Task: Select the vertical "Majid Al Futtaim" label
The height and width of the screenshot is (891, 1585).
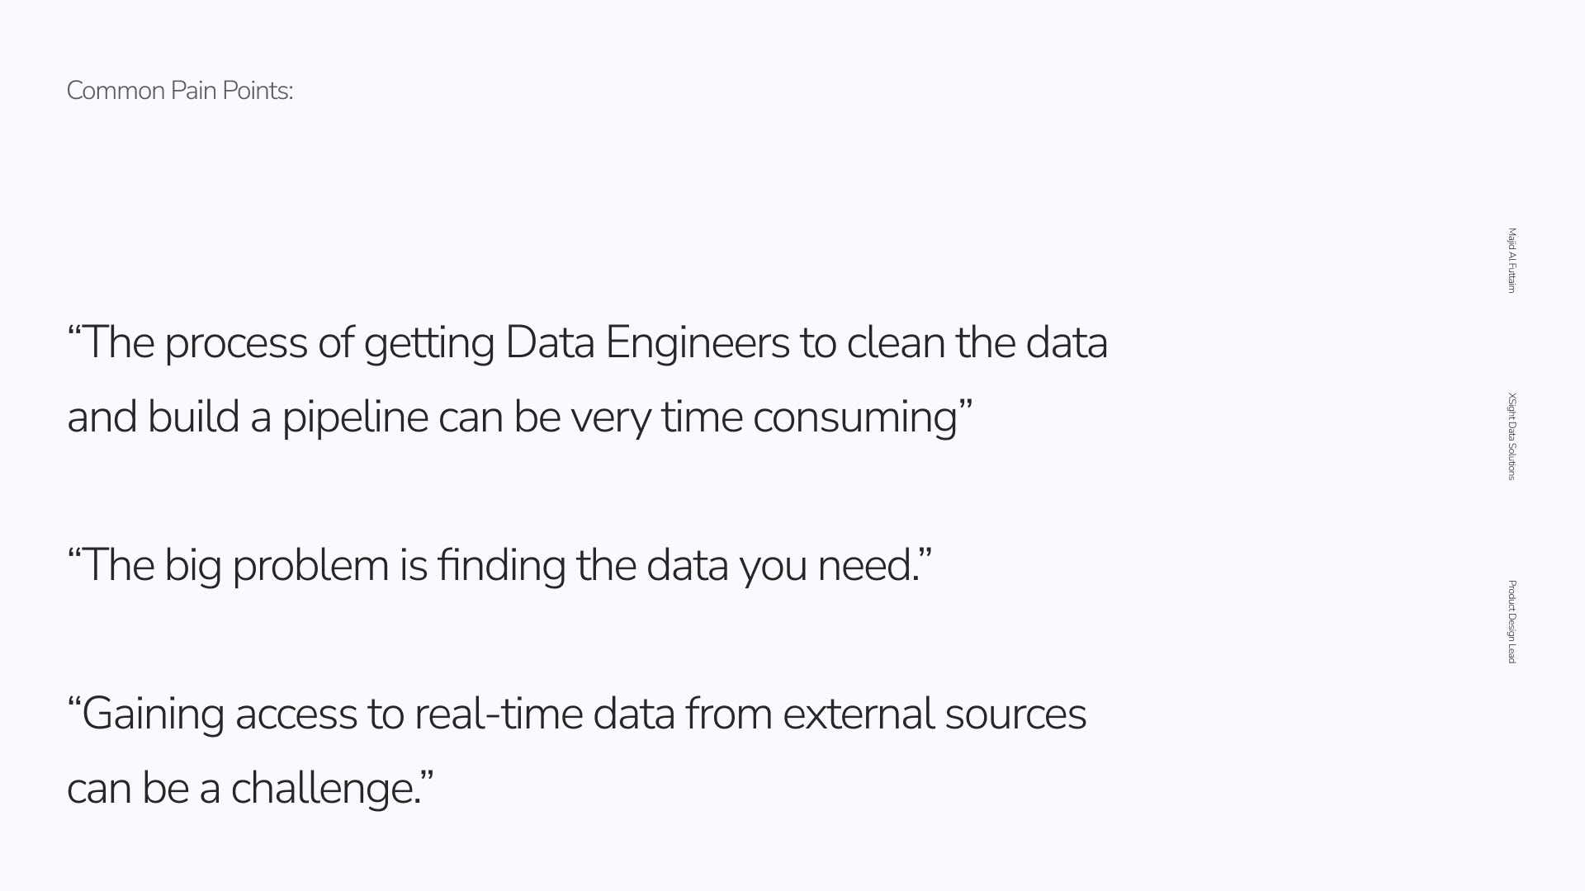Action: (1512, 261)
